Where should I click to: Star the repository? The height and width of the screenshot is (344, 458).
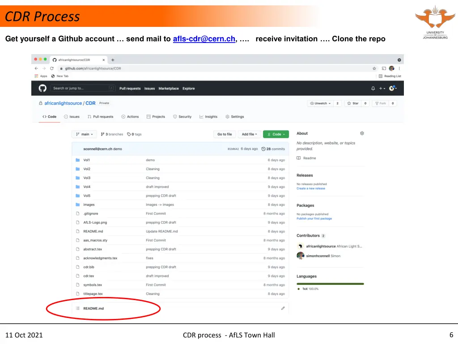point(353,103)
